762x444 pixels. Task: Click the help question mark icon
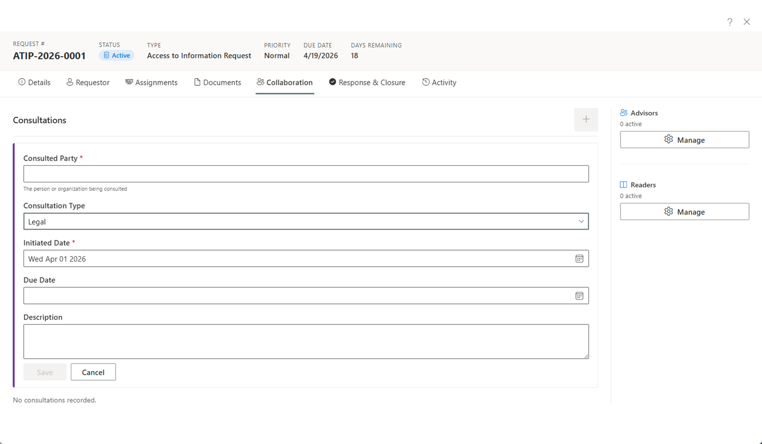pyautogui.click(x=729, y=21)
